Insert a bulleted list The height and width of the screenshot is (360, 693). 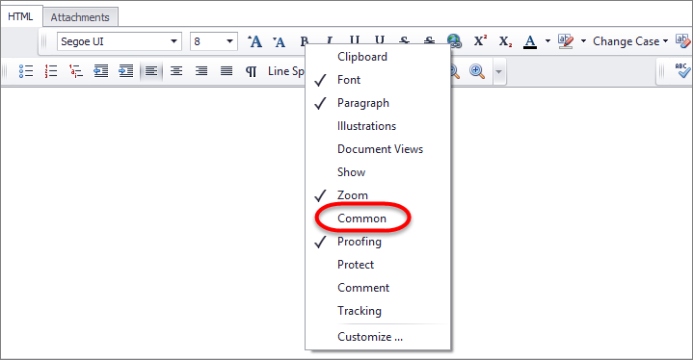coord(26,71)
